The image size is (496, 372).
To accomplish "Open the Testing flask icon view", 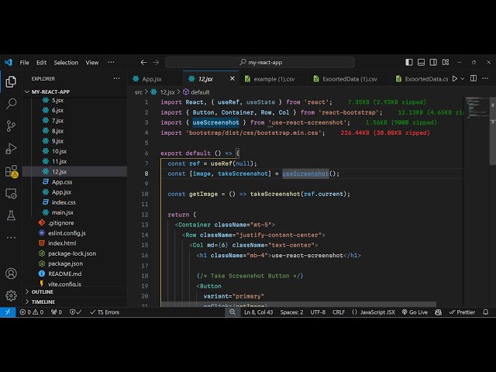I will (x=11, y=215).
